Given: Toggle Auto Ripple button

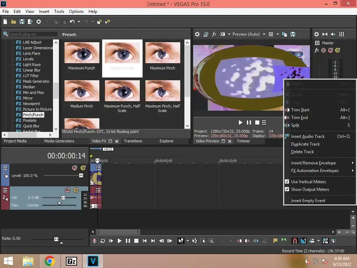Looking at the screenshot, I should [x=312, y=241].
